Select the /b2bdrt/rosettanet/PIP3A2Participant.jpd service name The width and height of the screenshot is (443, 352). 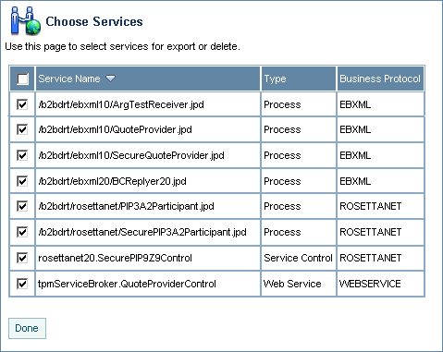[x=126, y=206]
